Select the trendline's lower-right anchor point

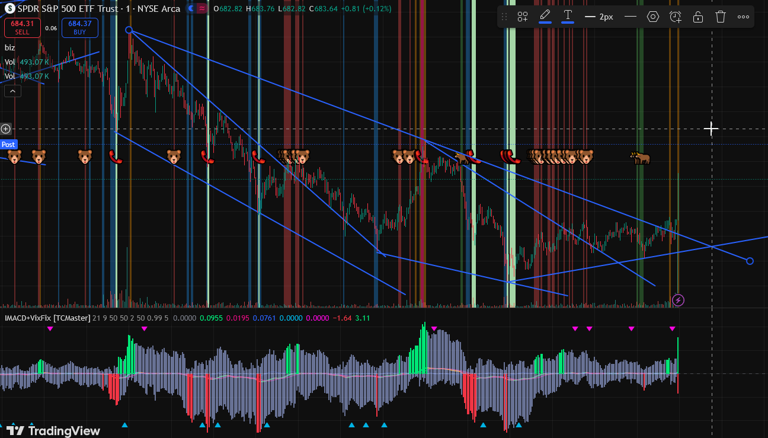(x=750, y=261)
